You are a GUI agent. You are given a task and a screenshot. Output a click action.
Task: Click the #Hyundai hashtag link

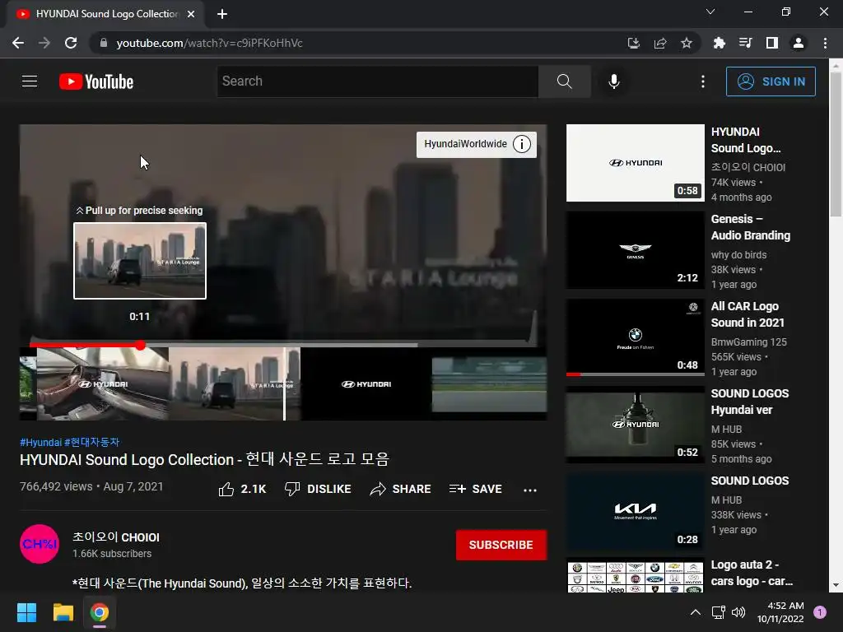(41, 442)
